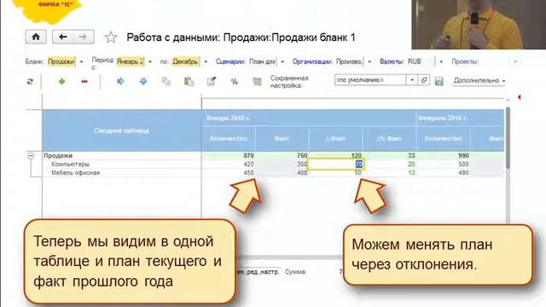Click the Сводная таблица header cell
Viewport: 546px width, 307px height.
[x=122, y=130]
